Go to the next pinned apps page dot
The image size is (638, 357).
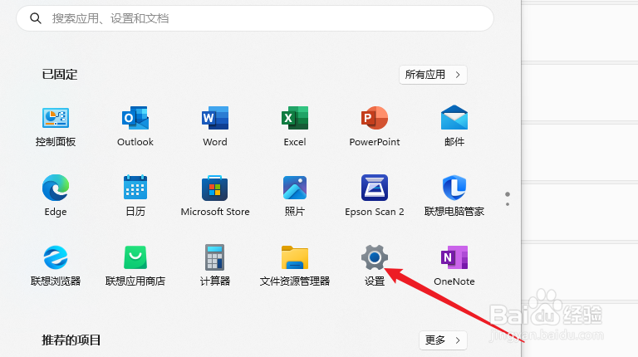508,204
